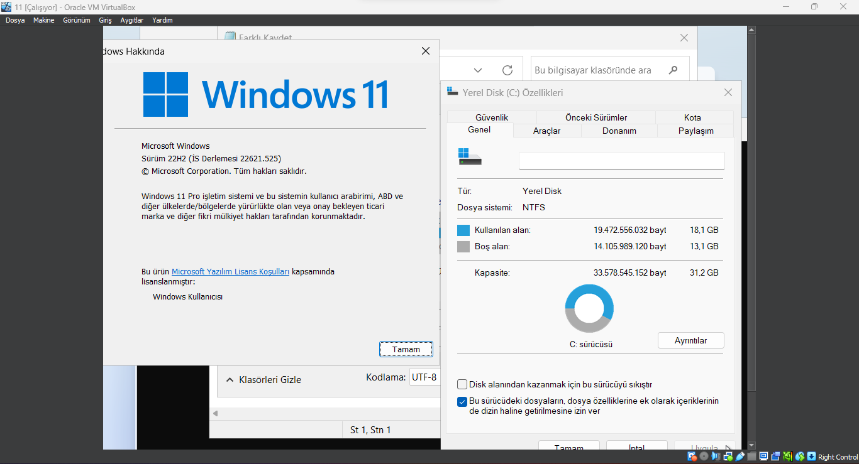
Task: Collapse folders with the Klasörleri Gizle chevron
Action: click(230, 379)
